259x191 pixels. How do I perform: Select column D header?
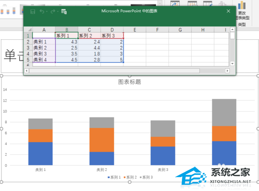112,30
